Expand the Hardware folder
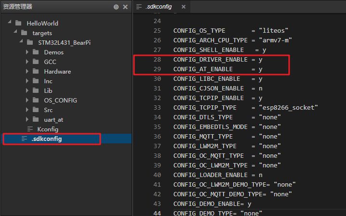The image size is (346, 216). pyautogui.click(x=27, y=71)
